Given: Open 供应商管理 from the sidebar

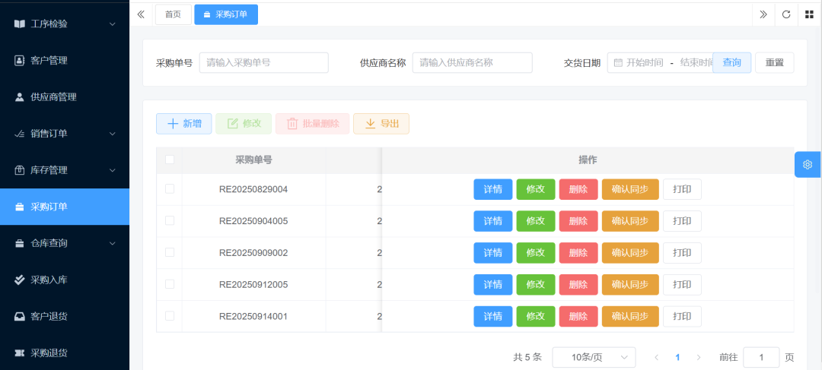Looking at the screenshot, I should click(x=53, y=97).
